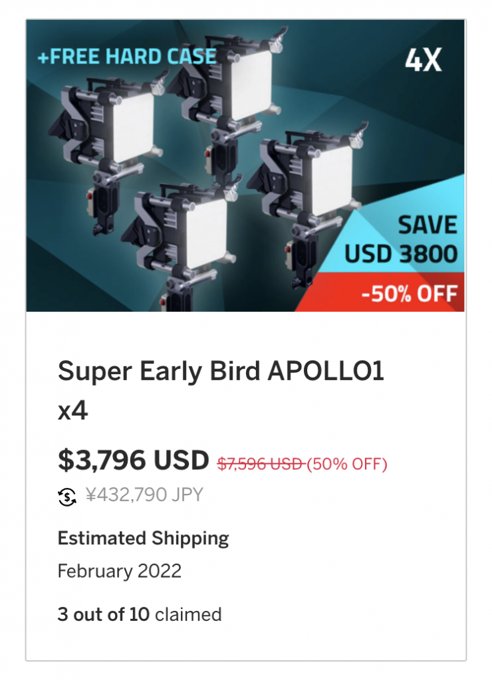Click the Estimated Shipping heading
Image resolution: width=492 pixels, height=680 pixels.
tap(143, 538)
